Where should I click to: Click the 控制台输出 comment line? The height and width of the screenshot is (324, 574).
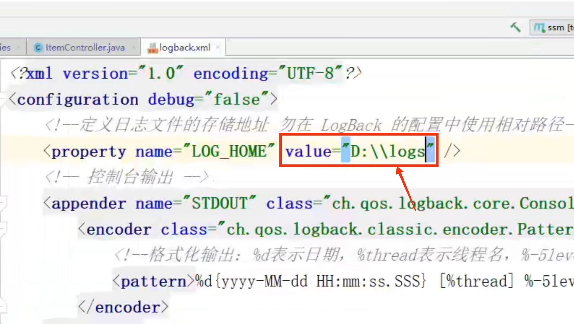tap(127, 177)
